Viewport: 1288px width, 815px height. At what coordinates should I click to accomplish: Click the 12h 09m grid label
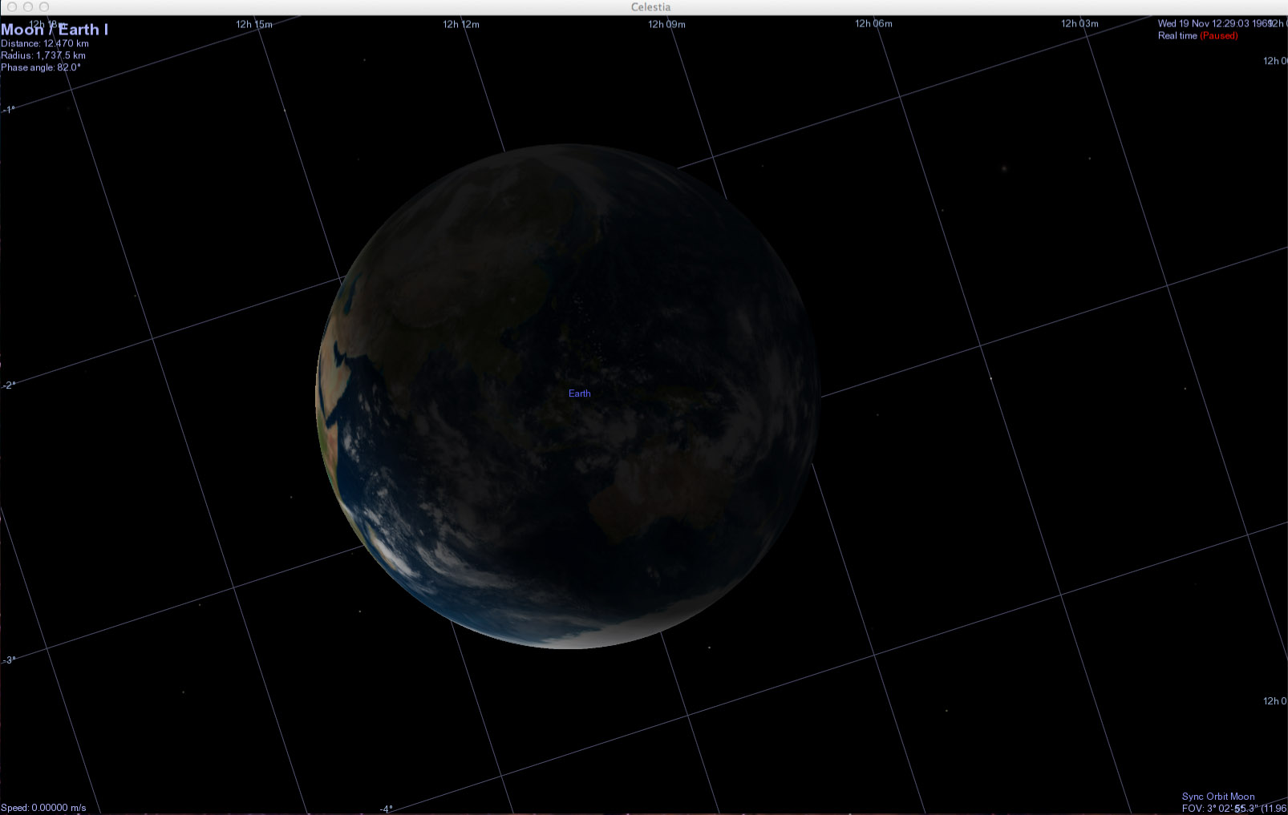[666, 25]
